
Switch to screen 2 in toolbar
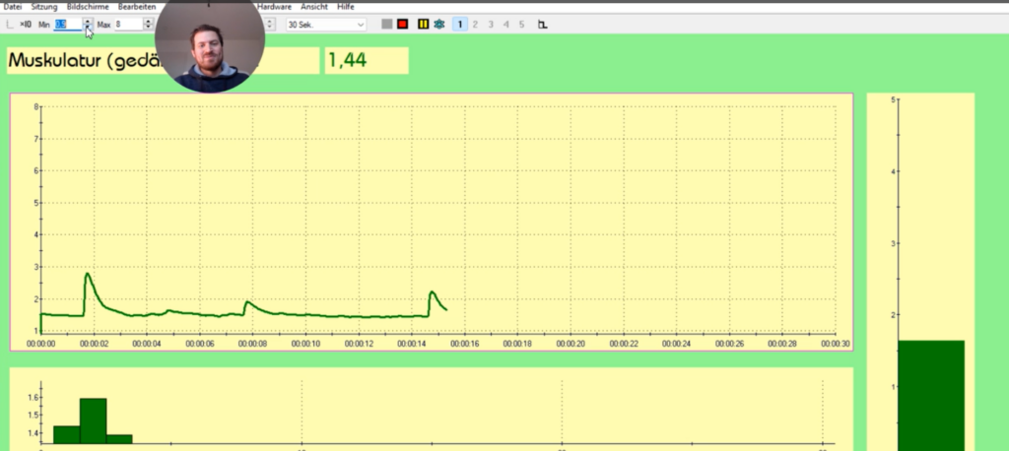[x=475, y=24]
